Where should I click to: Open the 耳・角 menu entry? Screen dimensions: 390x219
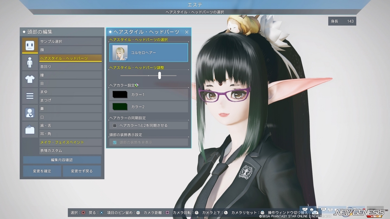pyautogui.click(x=71, y=134)
